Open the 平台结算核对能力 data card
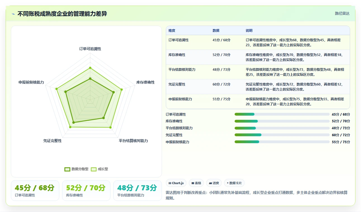 tap(137, 191)
